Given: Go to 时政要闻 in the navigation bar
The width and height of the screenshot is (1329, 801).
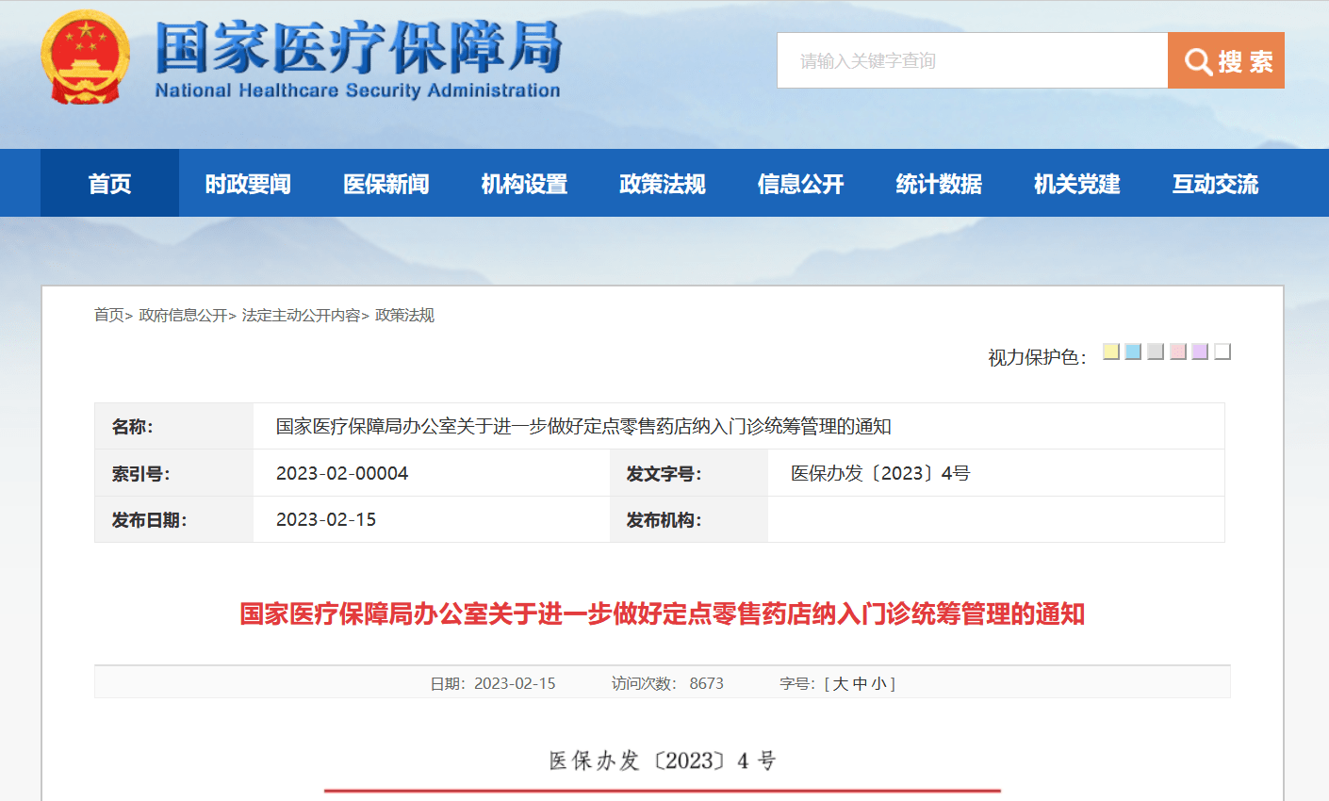Looking at the screenshot, I should [x=248, y=184].
